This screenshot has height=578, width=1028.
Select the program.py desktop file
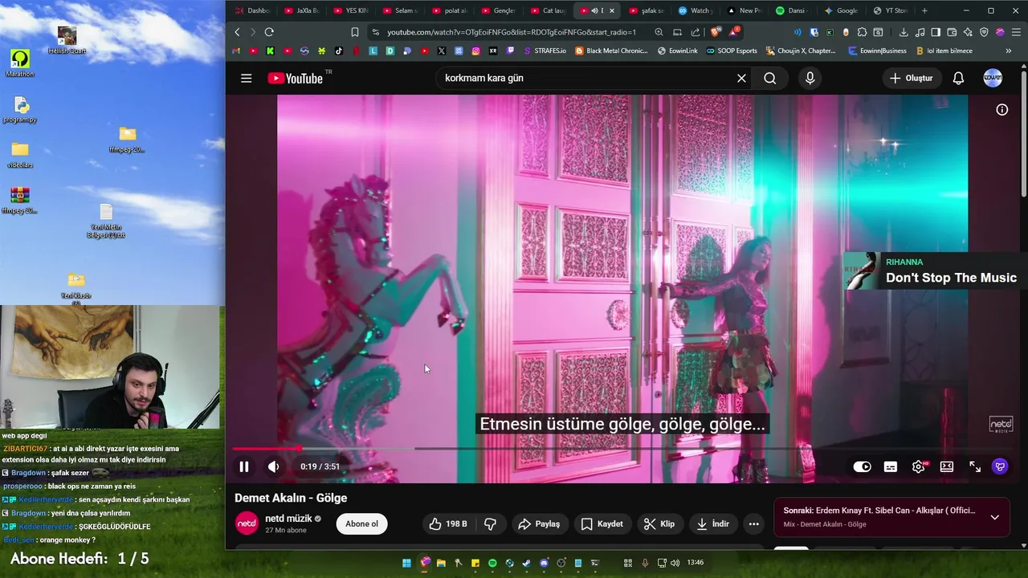coord(21,110)
